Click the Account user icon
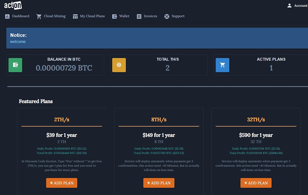The height and width of the screenshot is (195, 308). coord(289,6)
